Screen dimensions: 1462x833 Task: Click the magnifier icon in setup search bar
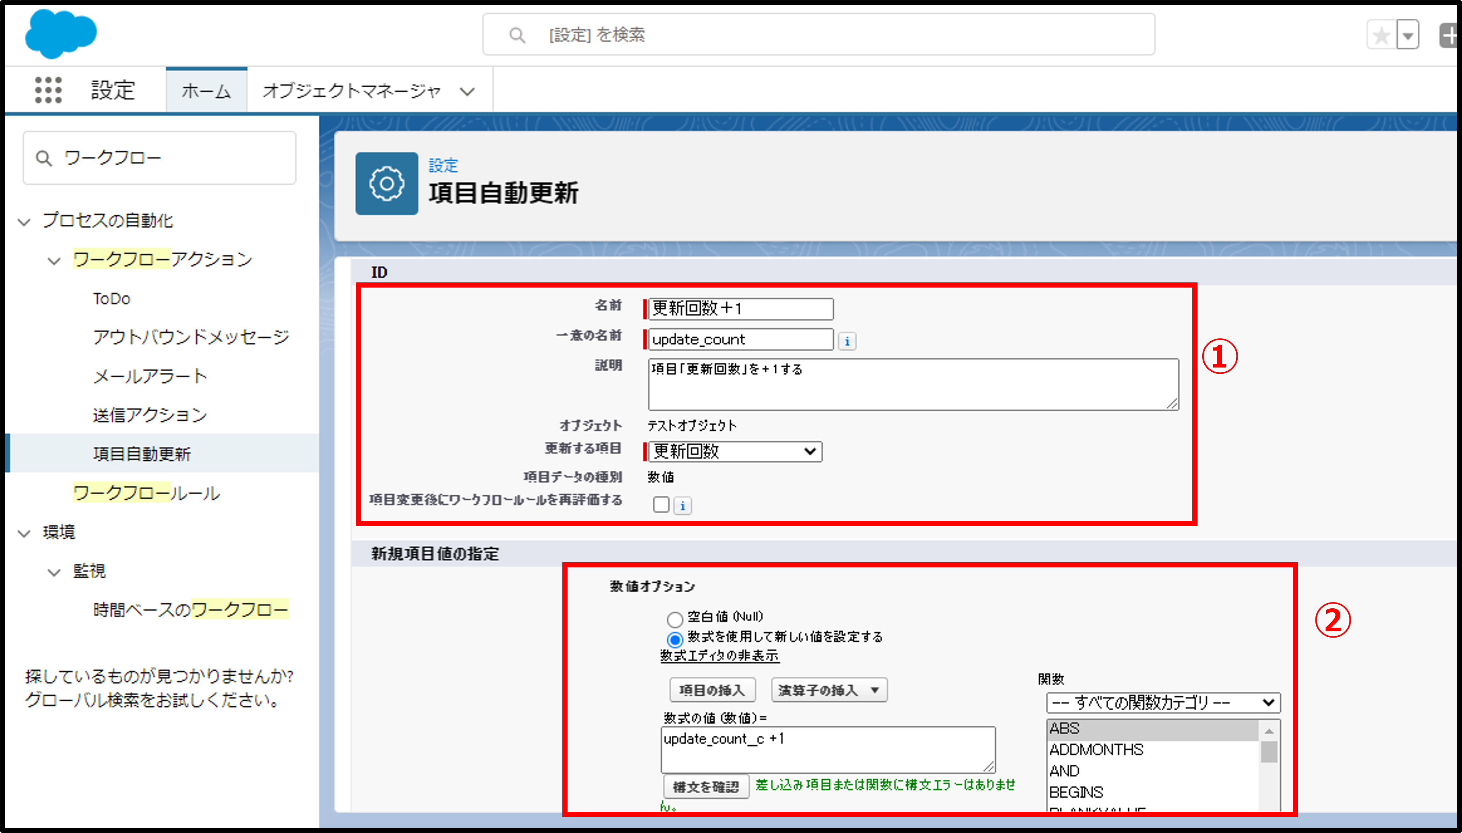click(517, 35)
